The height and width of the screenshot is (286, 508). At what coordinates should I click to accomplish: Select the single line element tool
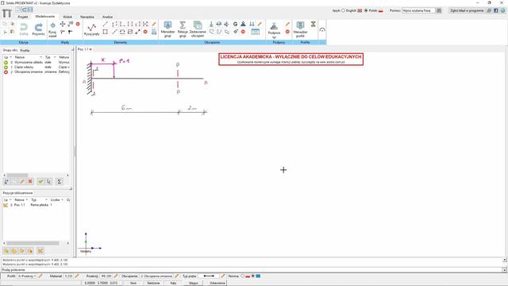(x=105, y=24)
